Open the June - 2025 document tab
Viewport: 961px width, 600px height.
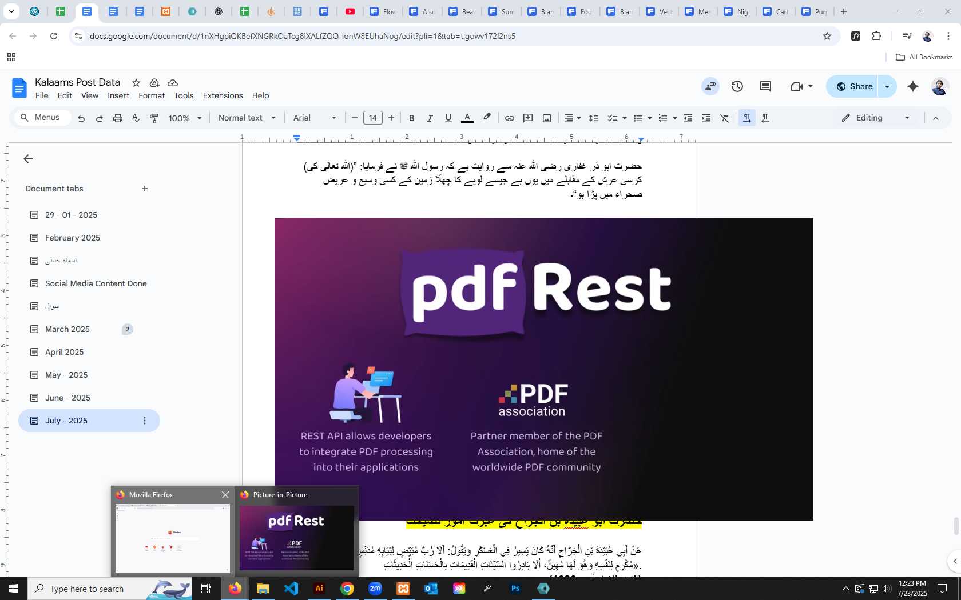tap(67, 398)
